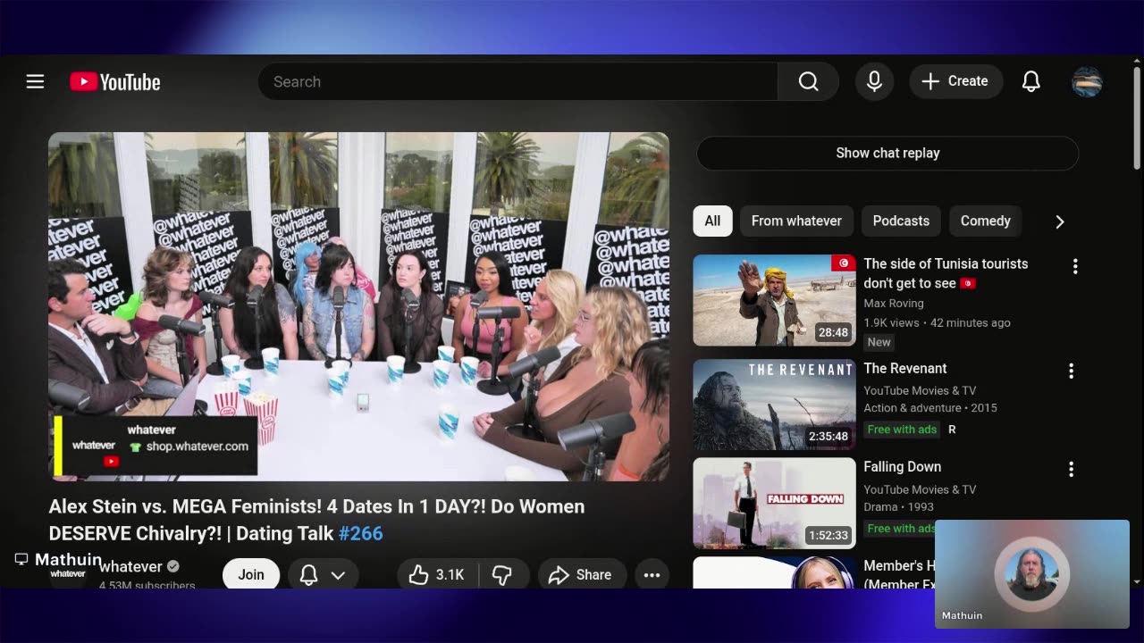Viewport: 1144px width, 643px height.
Task: Click Mathuin webcam overlay
Action: [x=1032, y=574]
